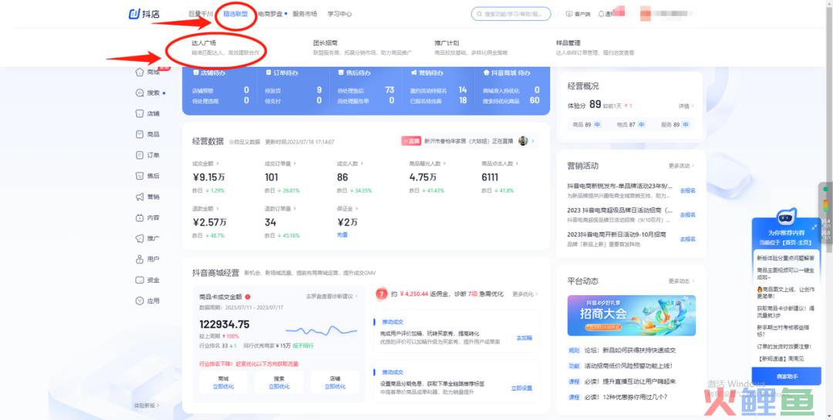Expand the 成交人数 metric chevron

[x=363, y=163]
